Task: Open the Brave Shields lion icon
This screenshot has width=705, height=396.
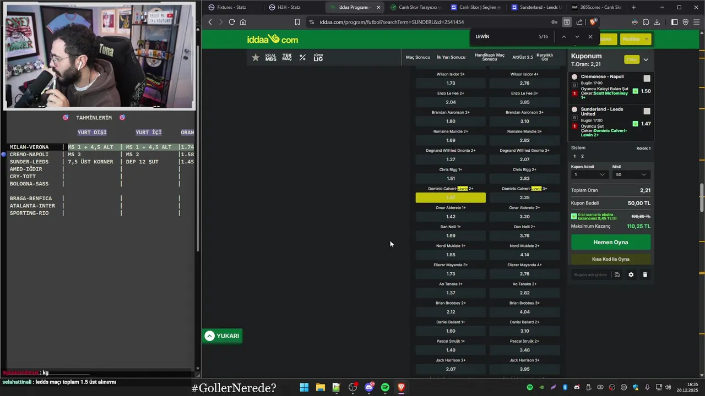Action: 593,22
